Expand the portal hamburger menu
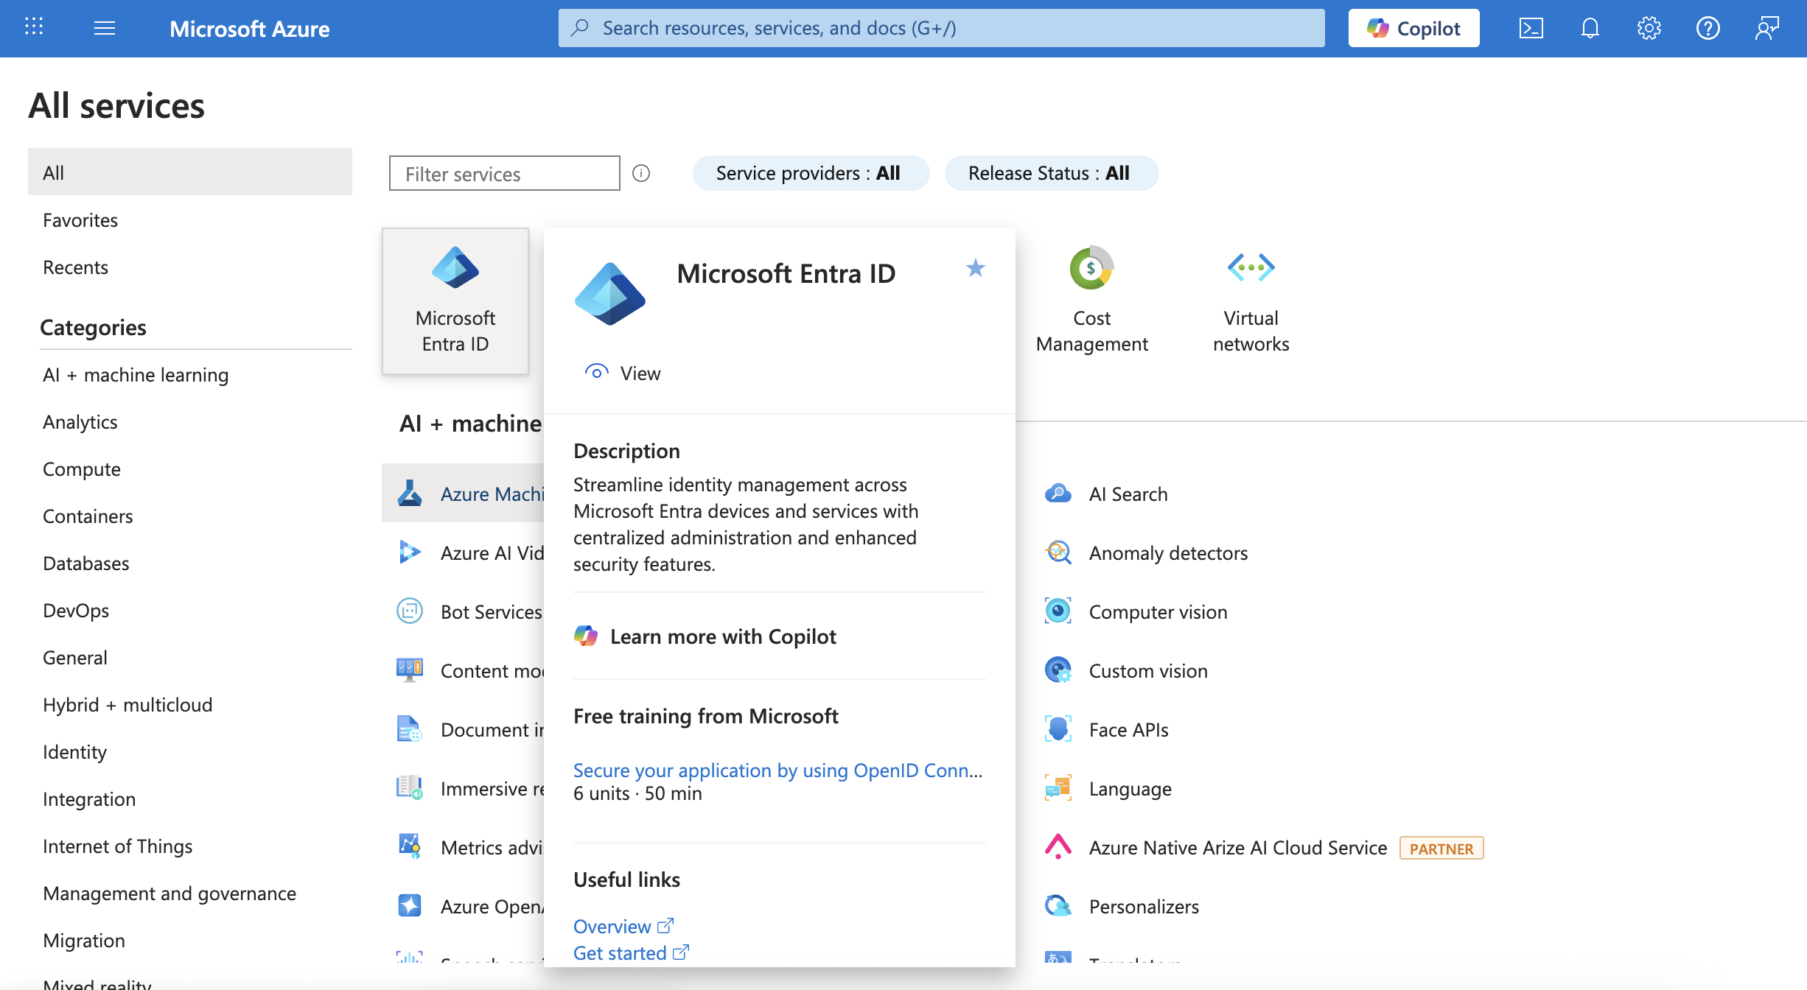This screenshot has height=990, width=1807. pos(105,28)
